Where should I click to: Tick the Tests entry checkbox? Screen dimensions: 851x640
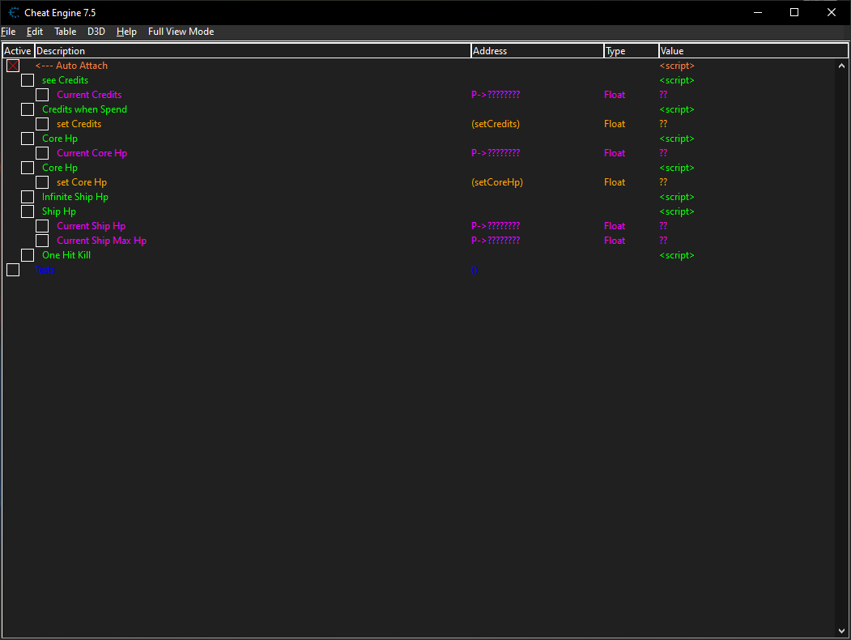point(13,271)
